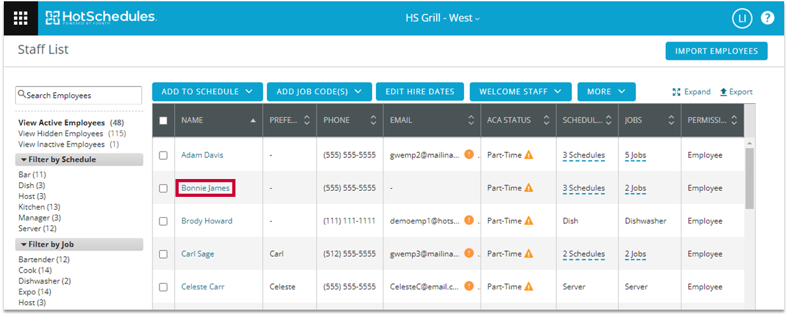Filter by Bartender job
This screenshot has height=316, width=788.
[44, 260]
